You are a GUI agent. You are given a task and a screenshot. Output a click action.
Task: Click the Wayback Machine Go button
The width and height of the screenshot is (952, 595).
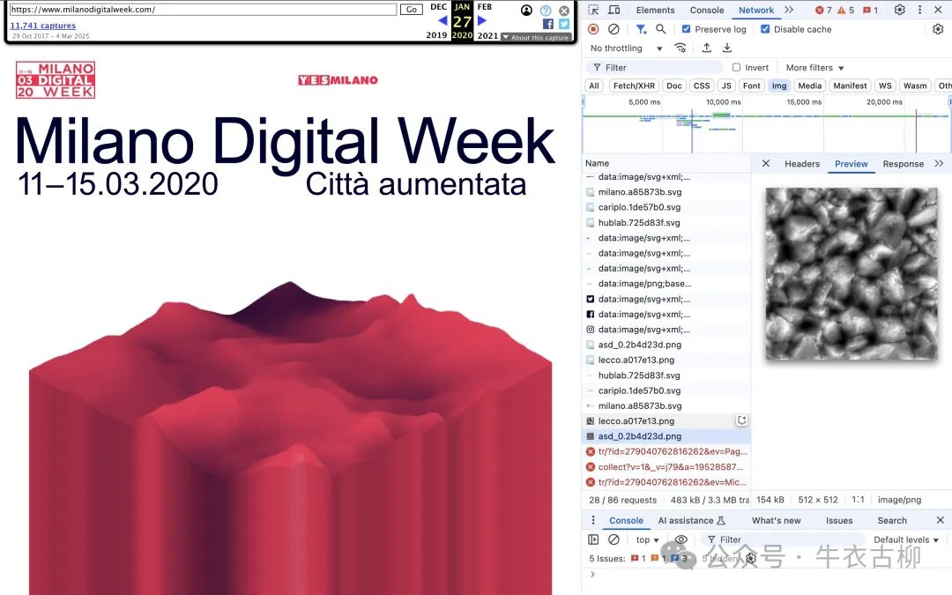[x=411, y=10]
